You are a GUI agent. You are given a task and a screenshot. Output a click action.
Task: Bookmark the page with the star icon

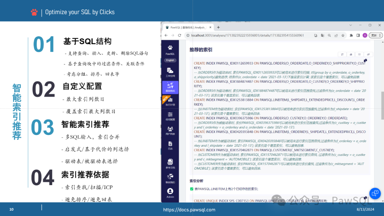343,36
